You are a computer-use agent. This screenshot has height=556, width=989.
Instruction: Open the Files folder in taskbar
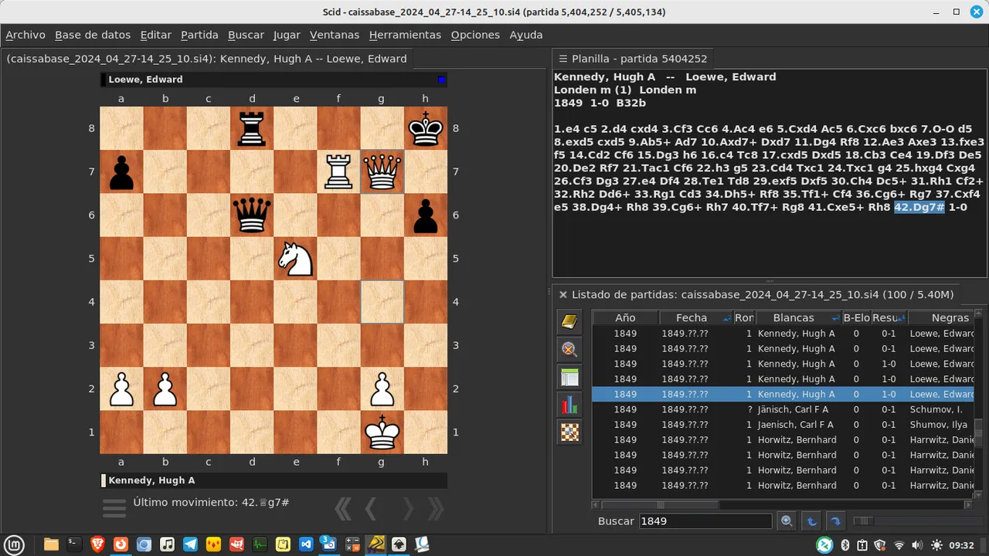(51, 544)
